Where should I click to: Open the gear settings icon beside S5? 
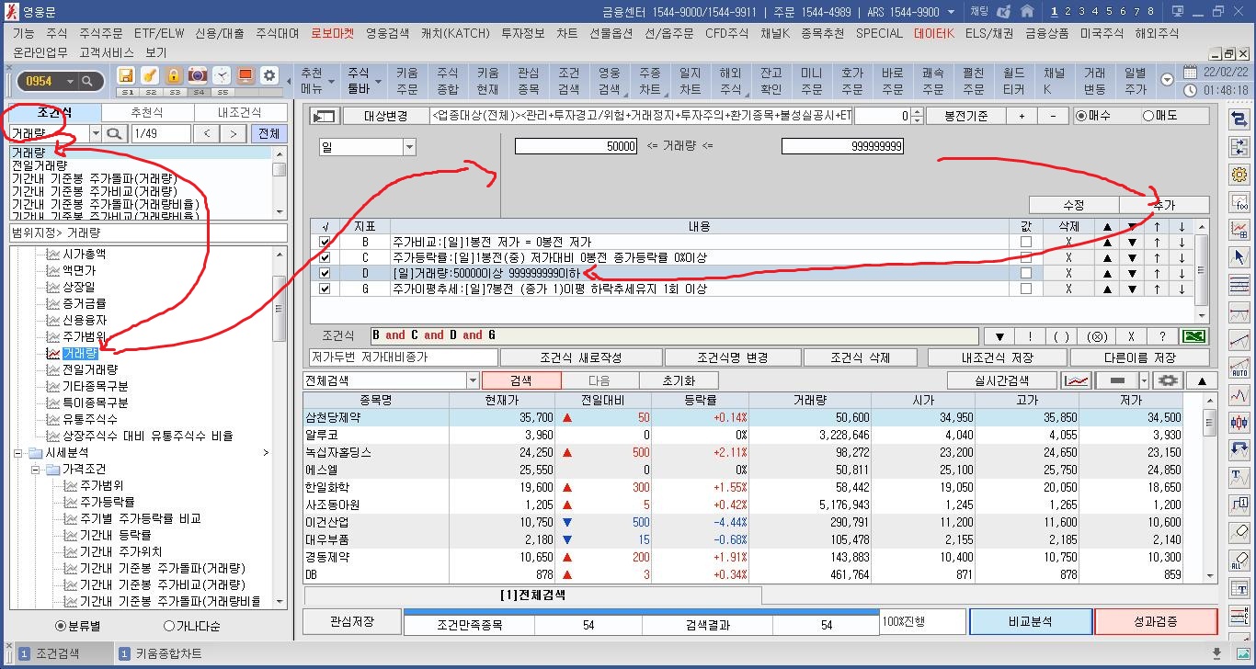click(x=268, y=75)
